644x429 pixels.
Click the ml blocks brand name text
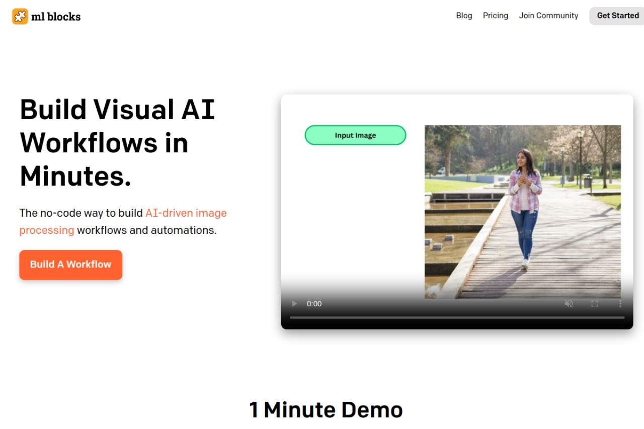point(56,17)
